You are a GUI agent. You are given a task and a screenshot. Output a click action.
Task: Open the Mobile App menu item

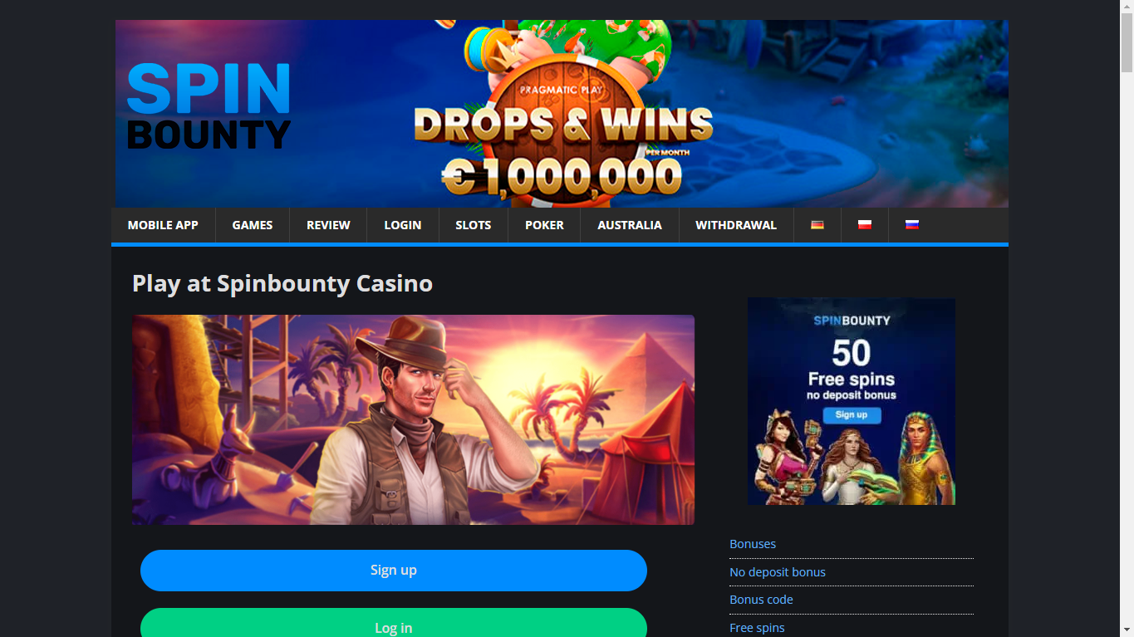pyautogui.click(x=163, y=225)
